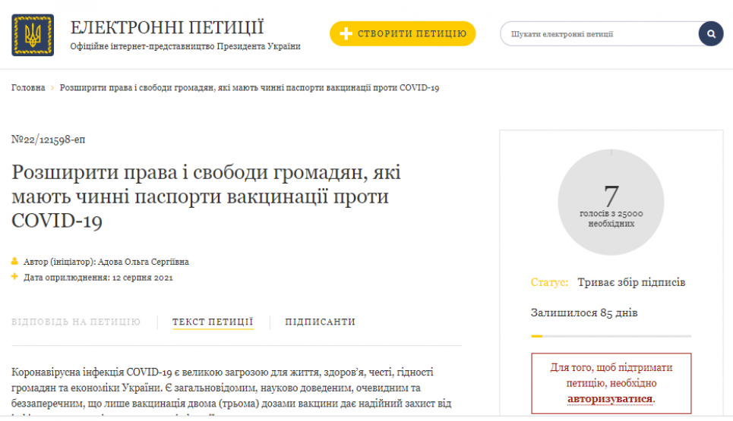Click the author person icon
Viewport: 733px width, 421px height.
[14, 262]
